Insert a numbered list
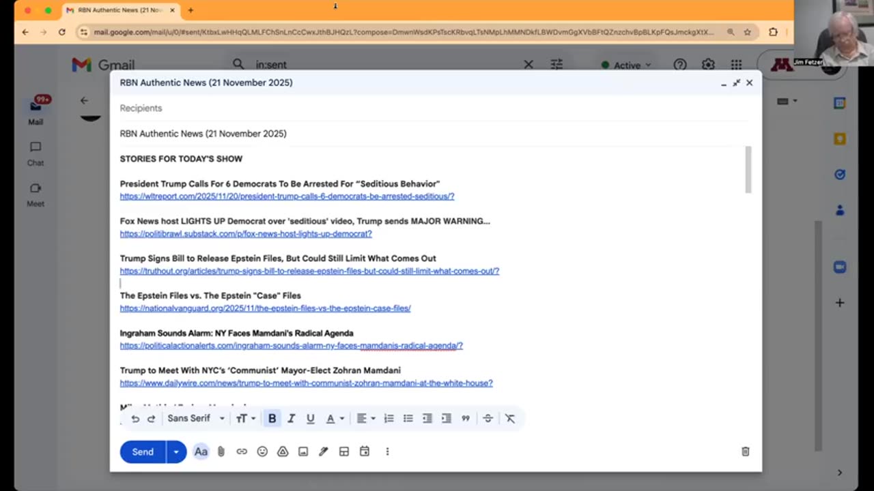This screenshot has height=491, width=874. [x=389, y=419]
